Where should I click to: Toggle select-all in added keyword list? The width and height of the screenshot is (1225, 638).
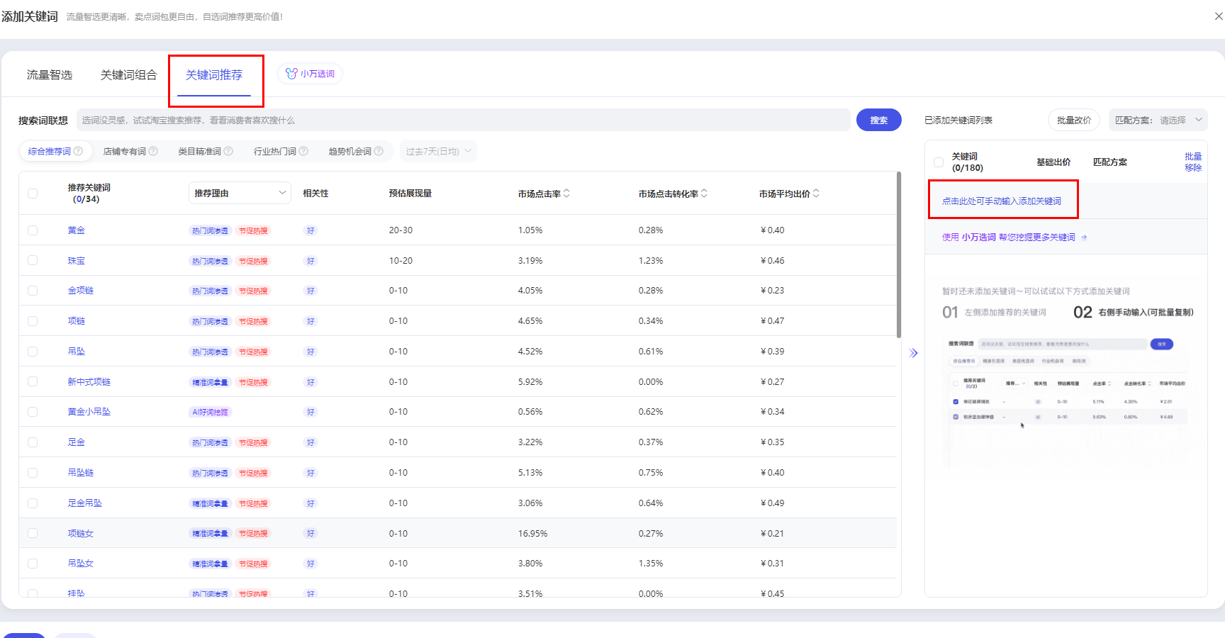(x=939, y=162)
